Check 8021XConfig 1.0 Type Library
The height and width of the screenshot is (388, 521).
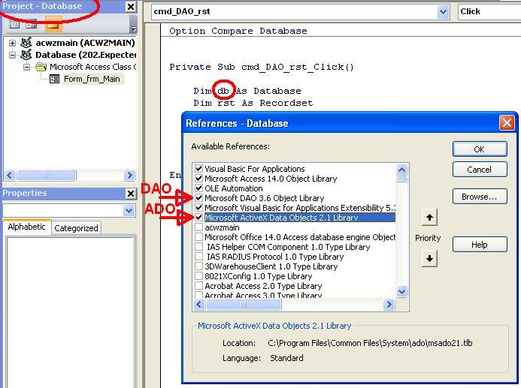[198, 276]
